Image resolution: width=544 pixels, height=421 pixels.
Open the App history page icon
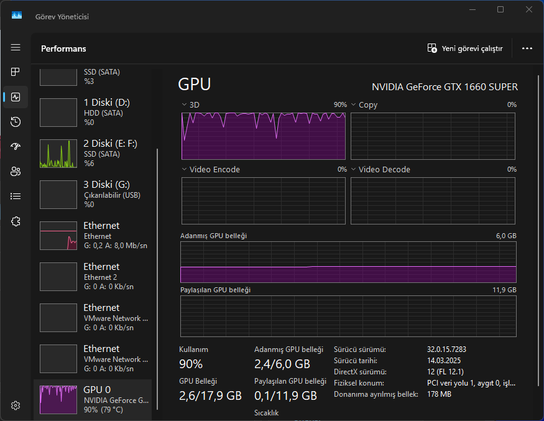click(x=16, y=122)
